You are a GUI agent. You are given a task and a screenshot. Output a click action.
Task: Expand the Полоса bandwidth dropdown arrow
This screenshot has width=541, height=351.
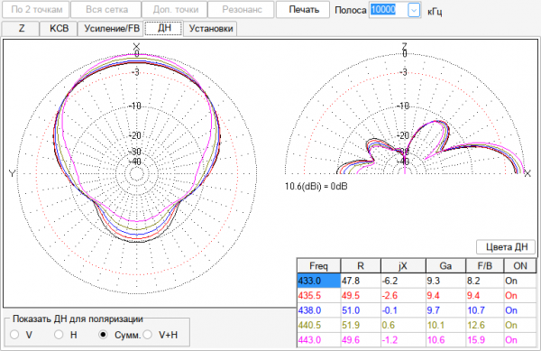414,10
